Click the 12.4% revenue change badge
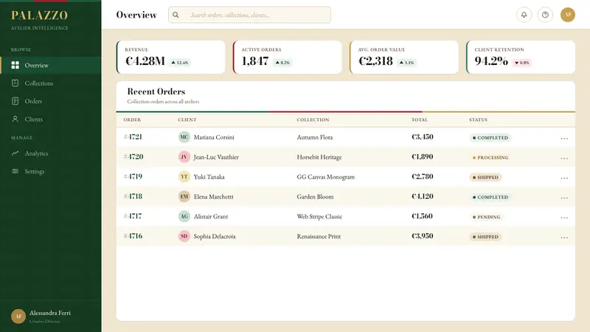The height and width of the screenshot is (332, 590). (179, 63)
